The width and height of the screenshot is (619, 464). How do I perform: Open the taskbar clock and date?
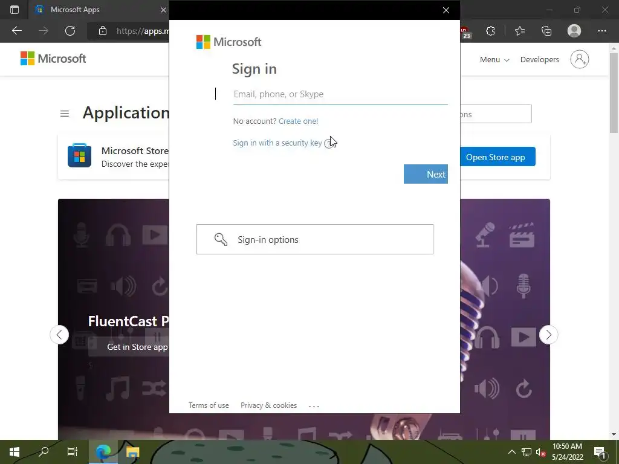pyautogui.click(x=567, y=452)
